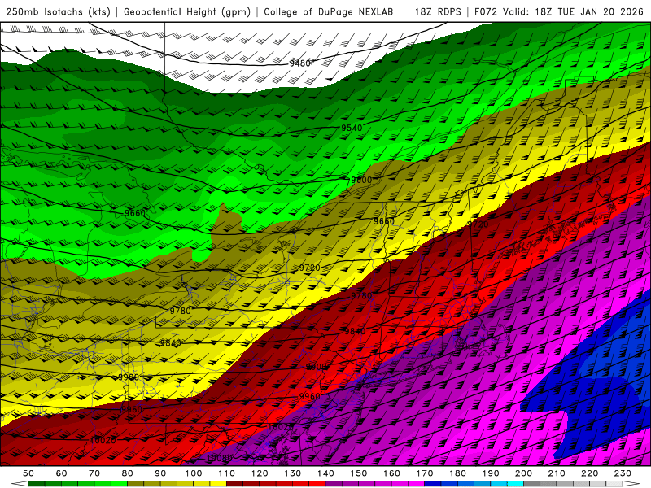Click the 170 label on the color scale
651x488 pixels.
pos(425,473)
